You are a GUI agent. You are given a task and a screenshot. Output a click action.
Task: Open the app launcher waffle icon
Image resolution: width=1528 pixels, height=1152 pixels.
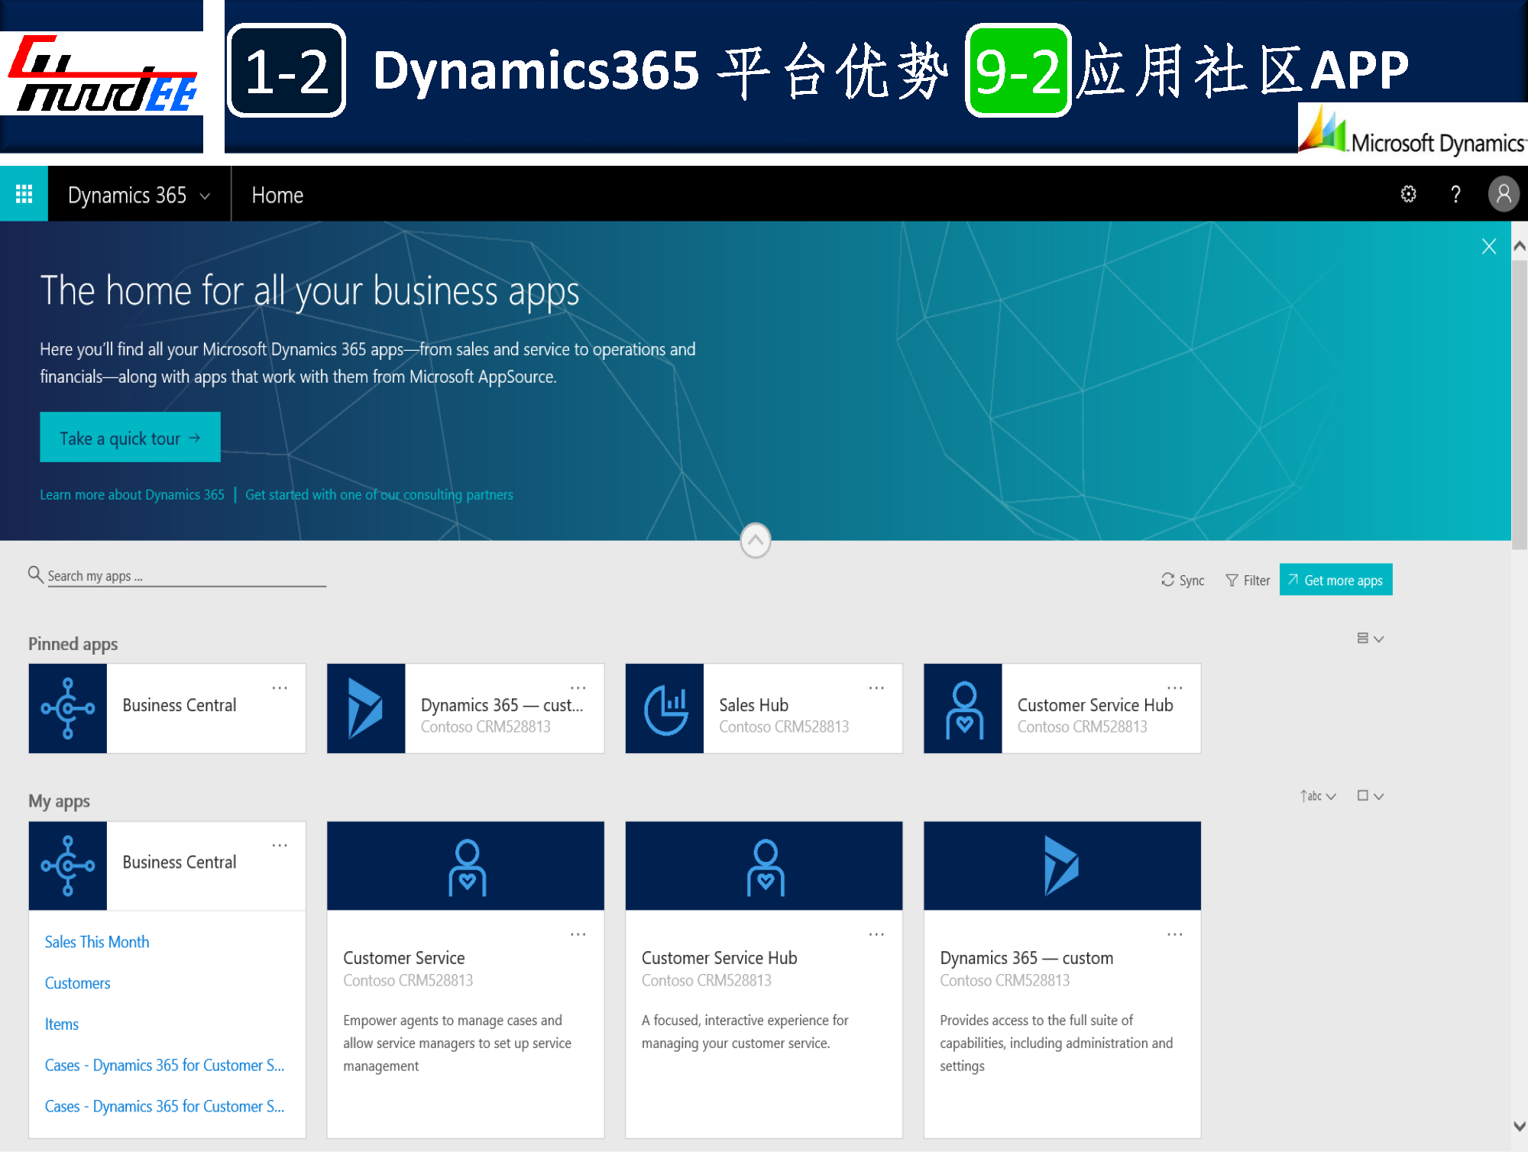coord(24,194)
